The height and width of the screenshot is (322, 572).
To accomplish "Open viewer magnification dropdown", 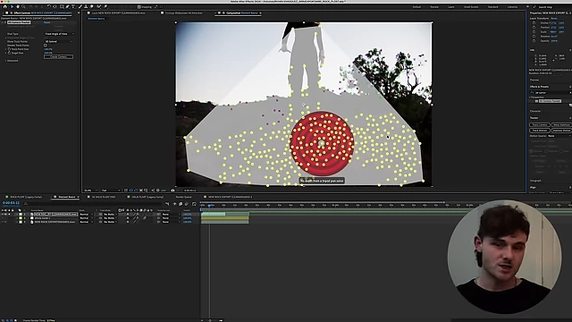I will pos(90,191).
